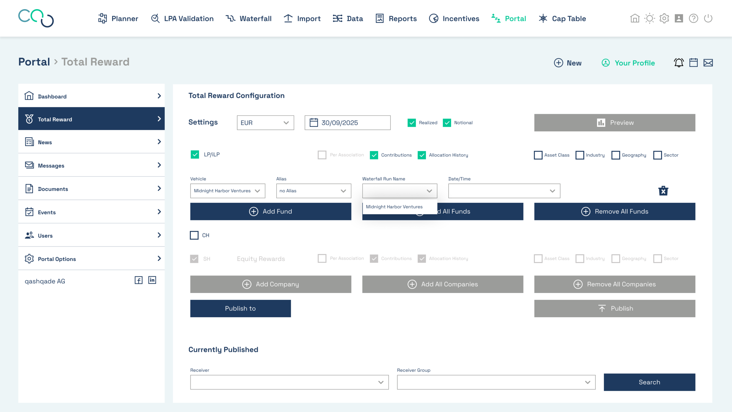Click the Documents page icon in sidebar

(29, 189)
